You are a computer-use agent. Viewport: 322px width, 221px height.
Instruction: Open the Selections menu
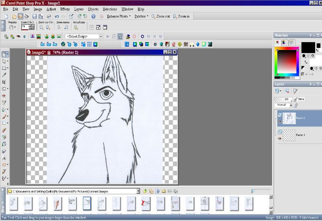click(110, 9)
